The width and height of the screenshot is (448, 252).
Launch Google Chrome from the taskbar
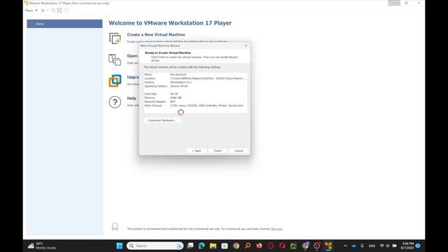point(236,246)
